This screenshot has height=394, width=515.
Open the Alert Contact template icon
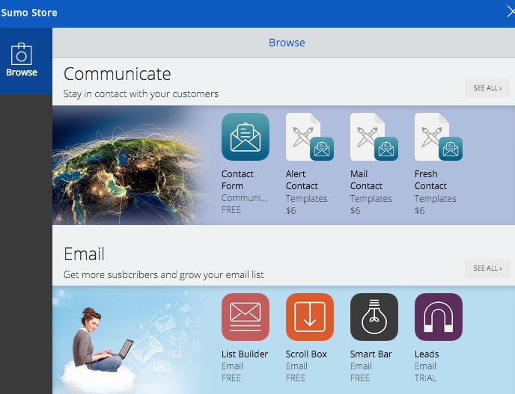pyautogui.click(x=310, y=137)
